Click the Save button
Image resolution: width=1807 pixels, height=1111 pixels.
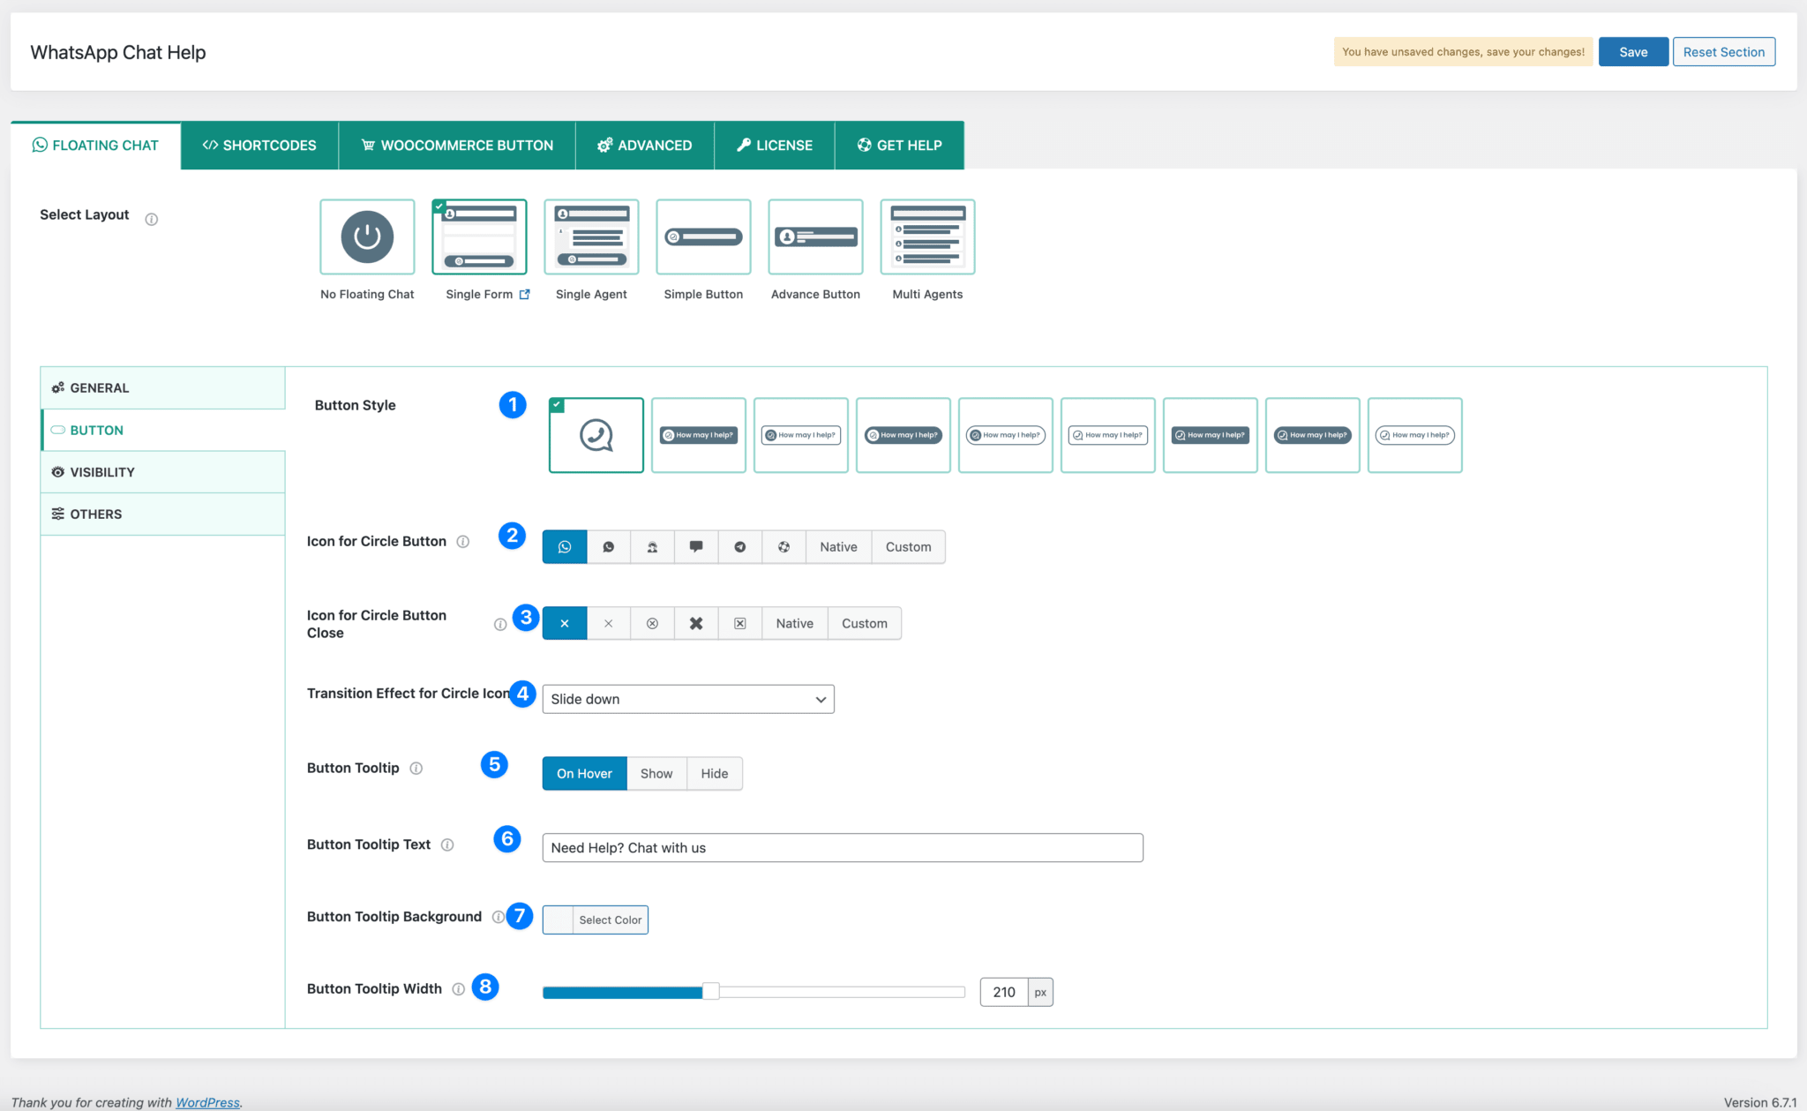click(x=1633, y=52)
